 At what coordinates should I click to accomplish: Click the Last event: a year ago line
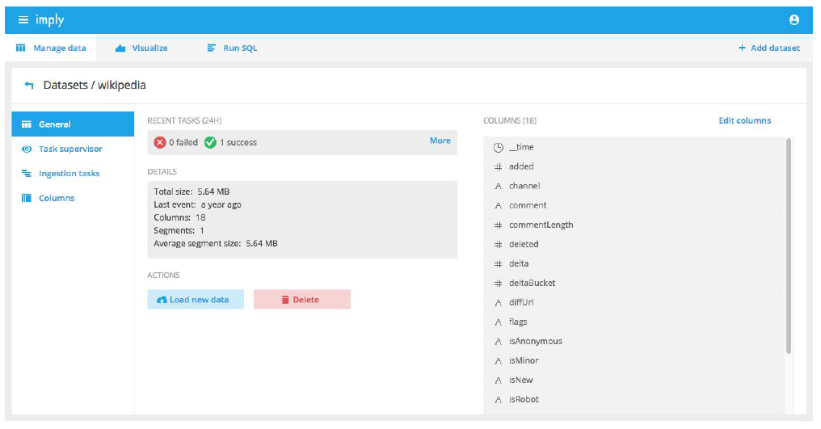tap(197, 205)
